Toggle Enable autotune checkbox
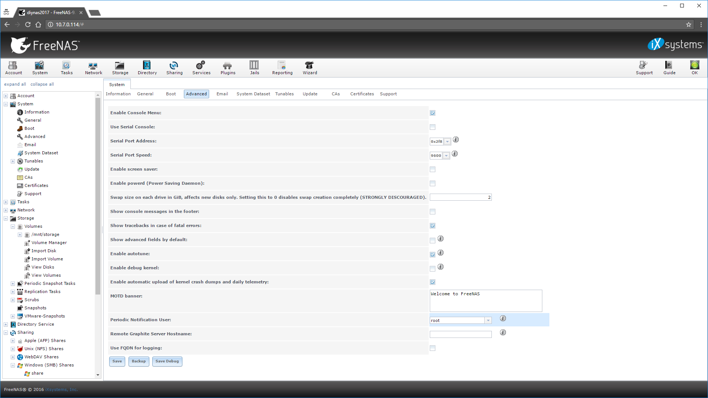708x398 pixels. pos(432,255)
